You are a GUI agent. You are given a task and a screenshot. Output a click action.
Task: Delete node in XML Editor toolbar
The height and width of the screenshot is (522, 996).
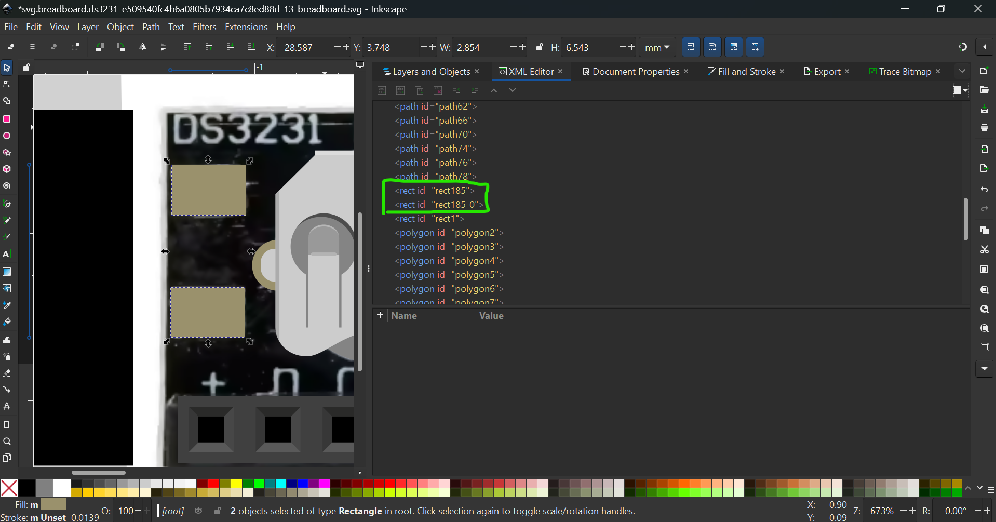pyautogui.click(x=438, y=90)
